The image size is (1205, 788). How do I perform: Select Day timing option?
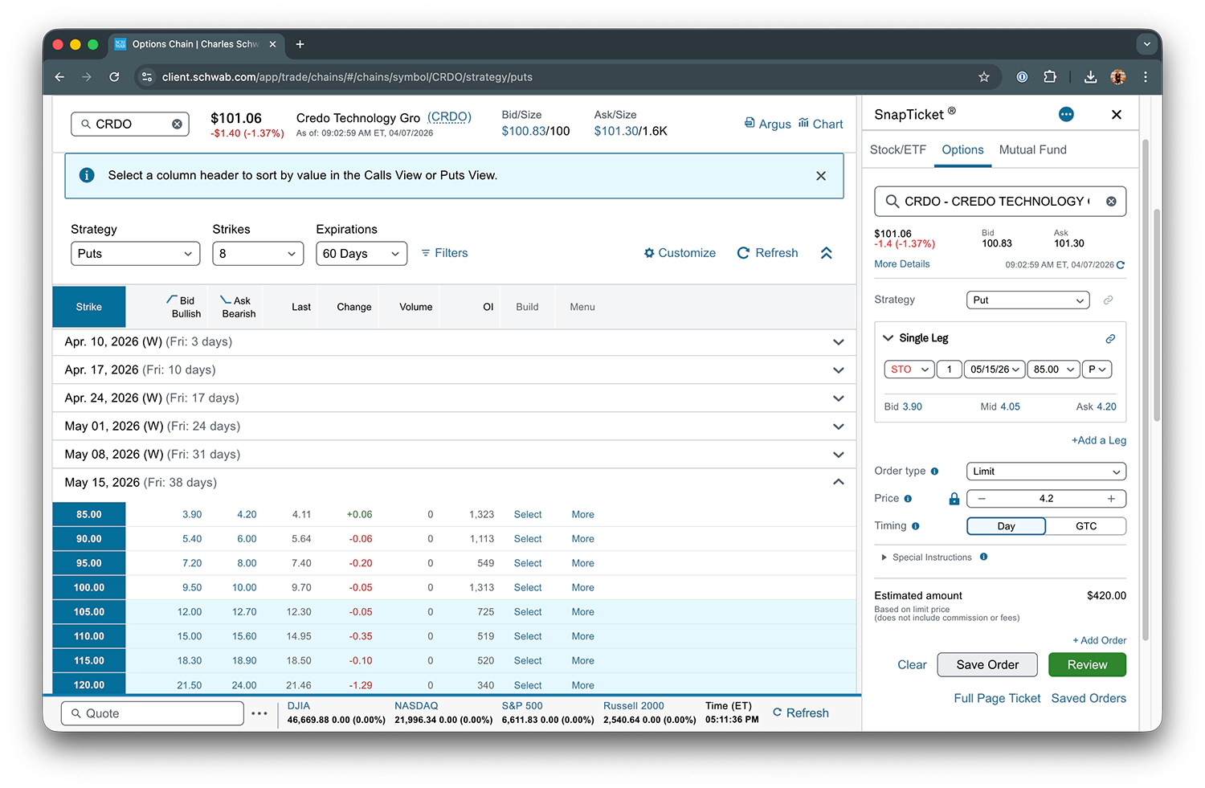(x=1007, y=526)
